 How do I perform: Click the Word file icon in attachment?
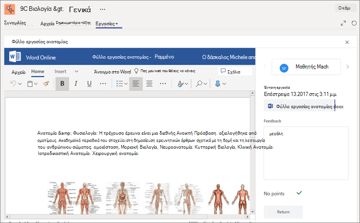(x=270, y=106)
